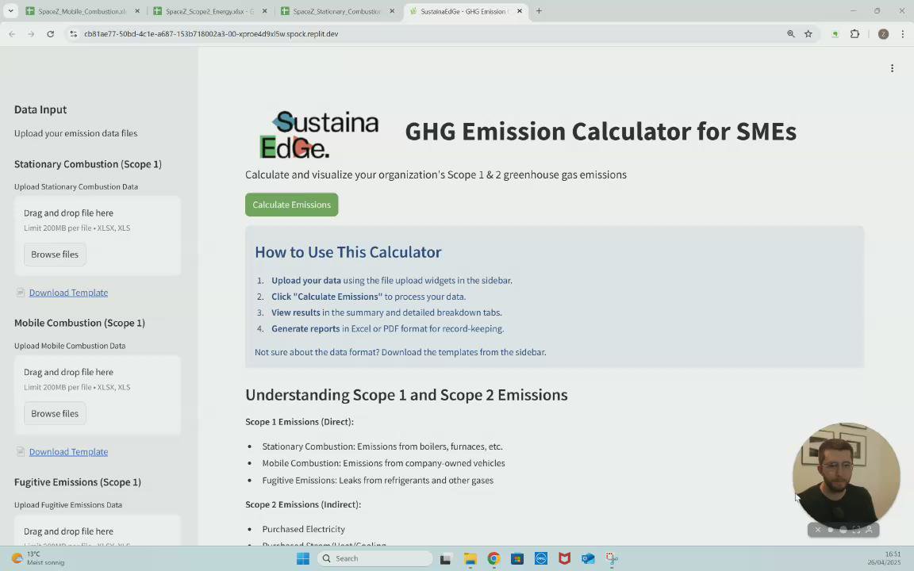
Task: Close the SpaceZ_Scope2_Energy tab
Action: [265, 11]
